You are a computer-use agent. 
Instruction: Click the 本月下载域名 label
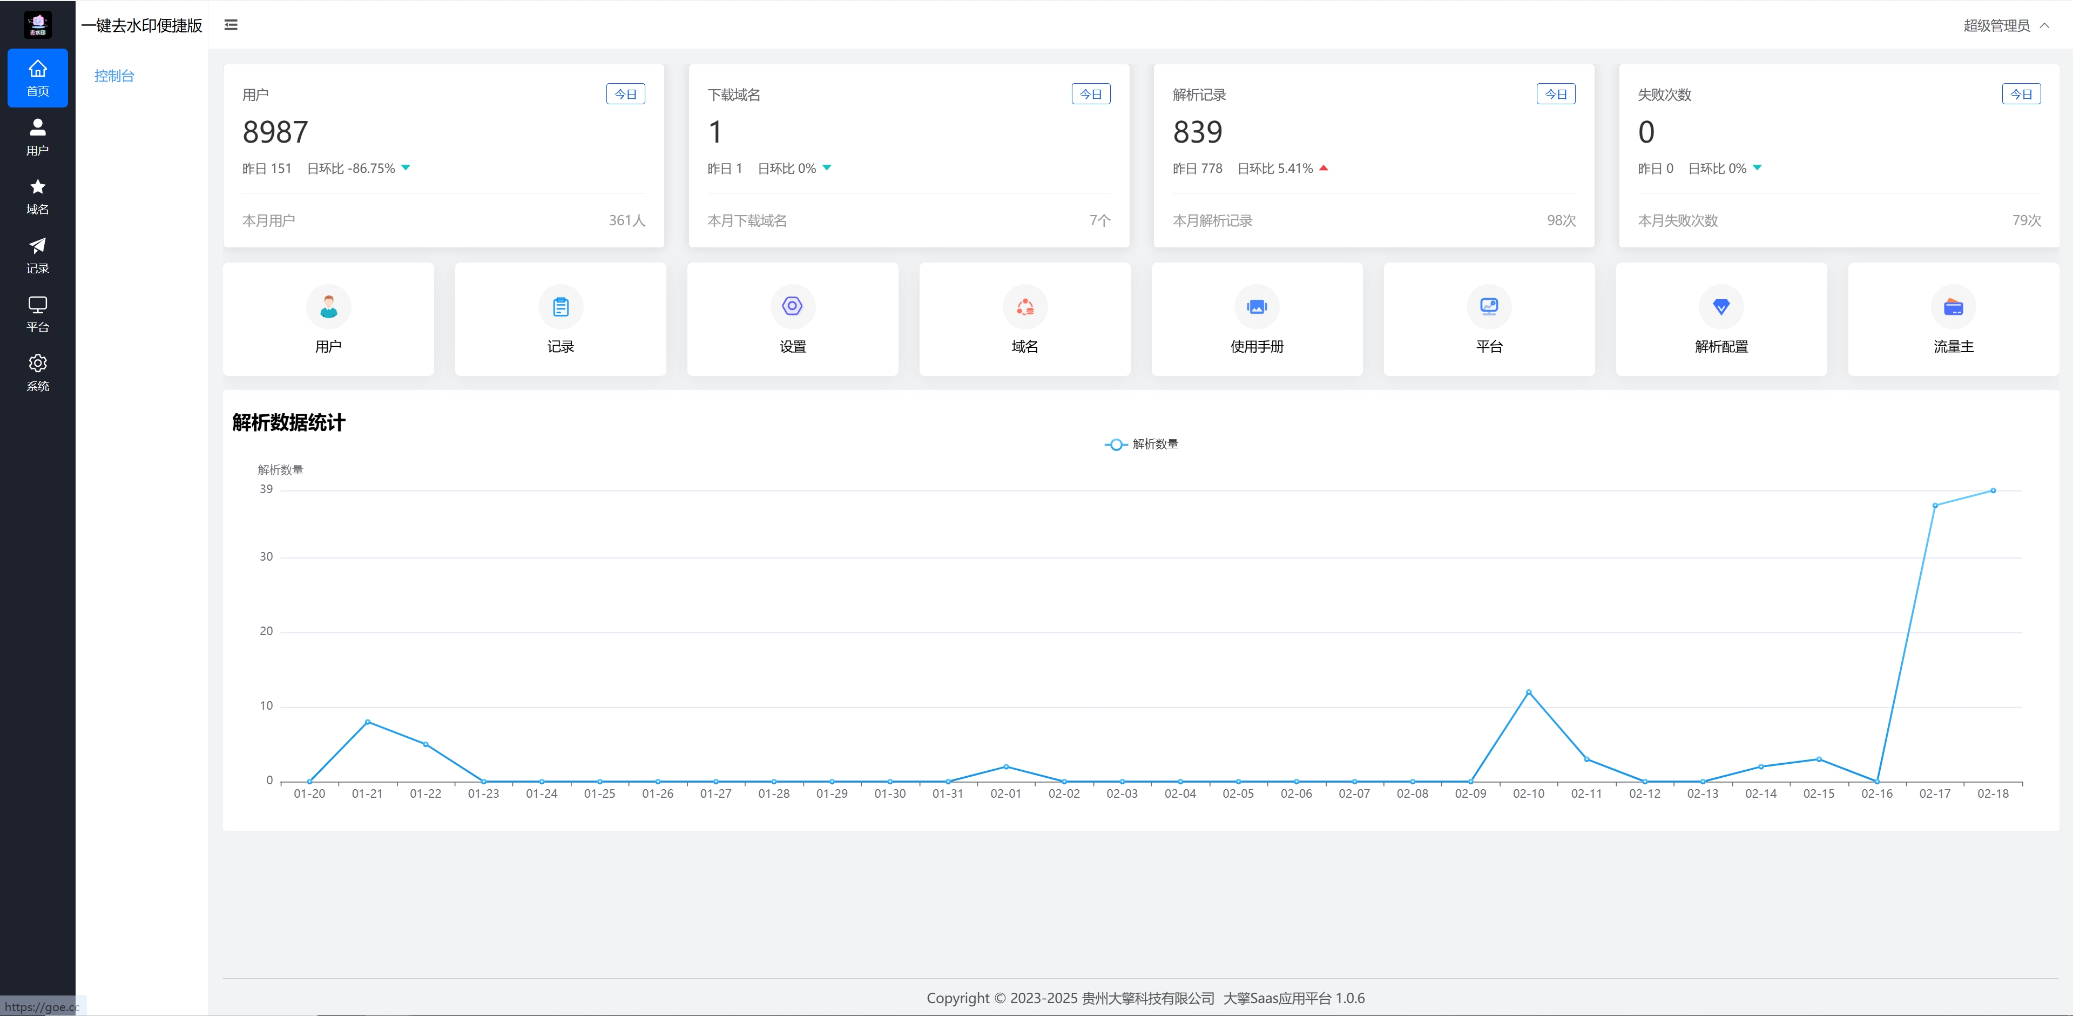[x=747, y=220]
